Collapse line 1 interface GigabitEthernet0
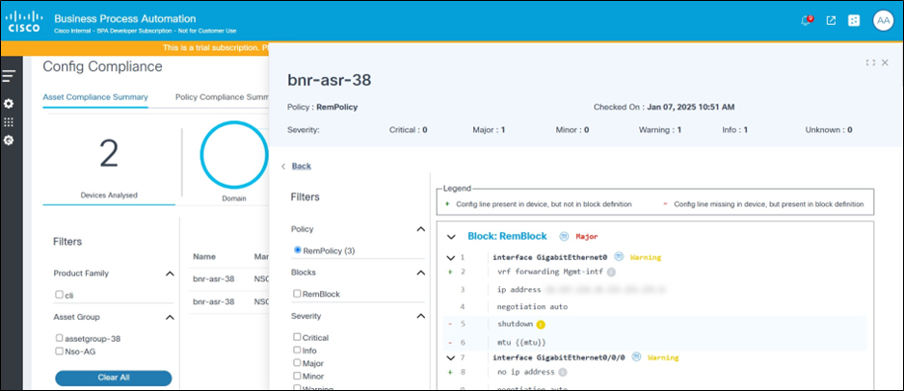Viewport: 904px width, 391px height. point(450,257)
